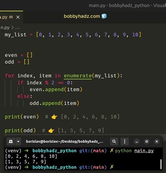This screenshot has width=166, height=173.
Task: Click the number 10 in my_list
Action: [x=135, y=35]
